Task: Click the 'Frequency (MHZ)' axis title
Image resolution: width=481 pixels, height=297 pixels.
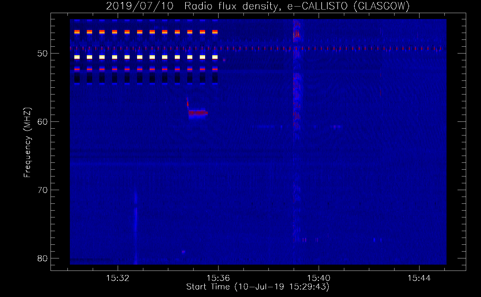Action: [x=27, y=143]
